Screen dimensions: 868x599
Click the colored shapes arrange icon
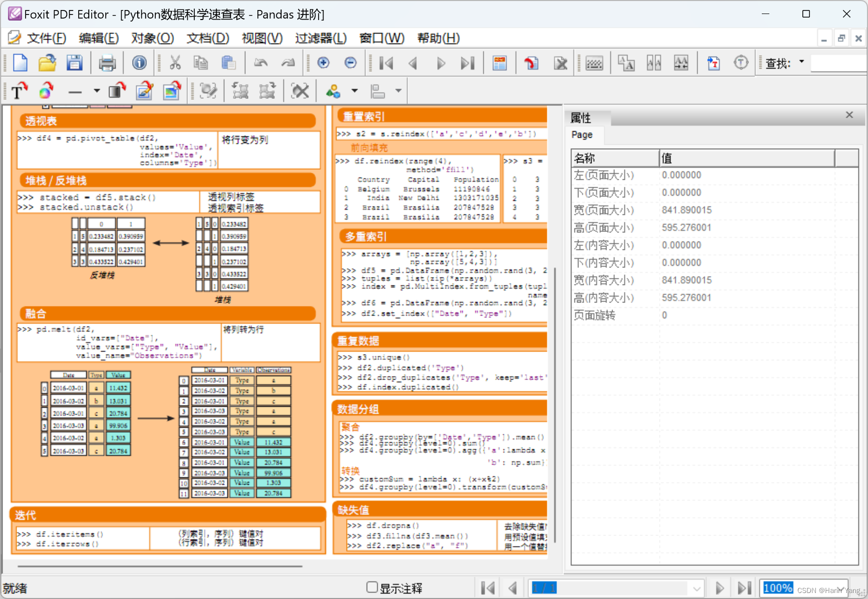pos(333,91)
